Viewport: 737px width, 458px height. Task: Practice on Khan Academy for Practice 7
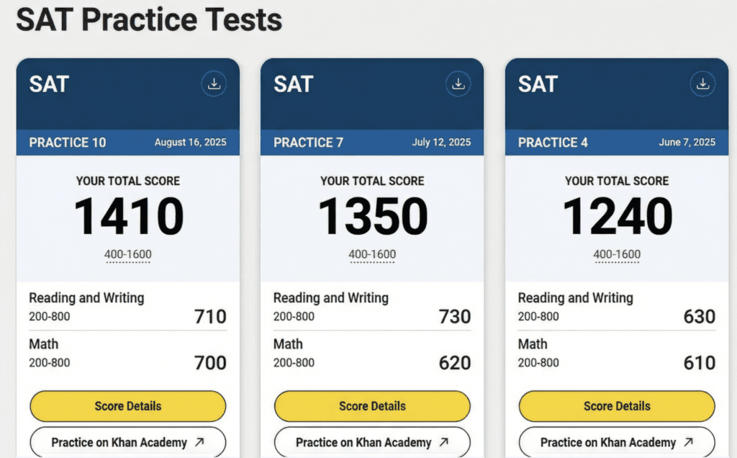363,443
